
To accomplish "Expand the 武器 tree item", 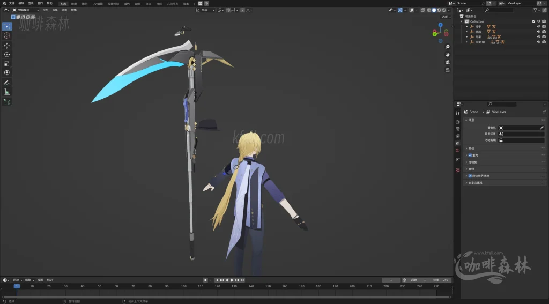I will point(467,32).
